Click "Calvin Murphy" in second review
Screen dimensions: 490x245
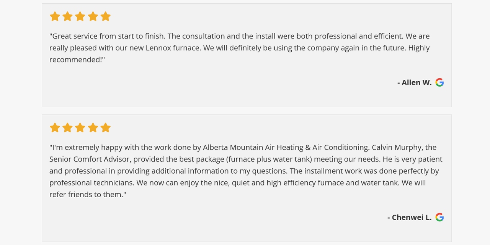pyautogui.click(x=397, y=147)
